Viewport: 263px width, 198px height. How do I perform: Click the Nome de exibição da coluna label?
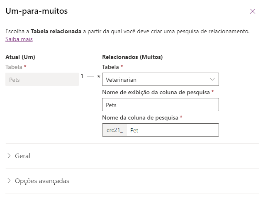(x=156, y=92)
